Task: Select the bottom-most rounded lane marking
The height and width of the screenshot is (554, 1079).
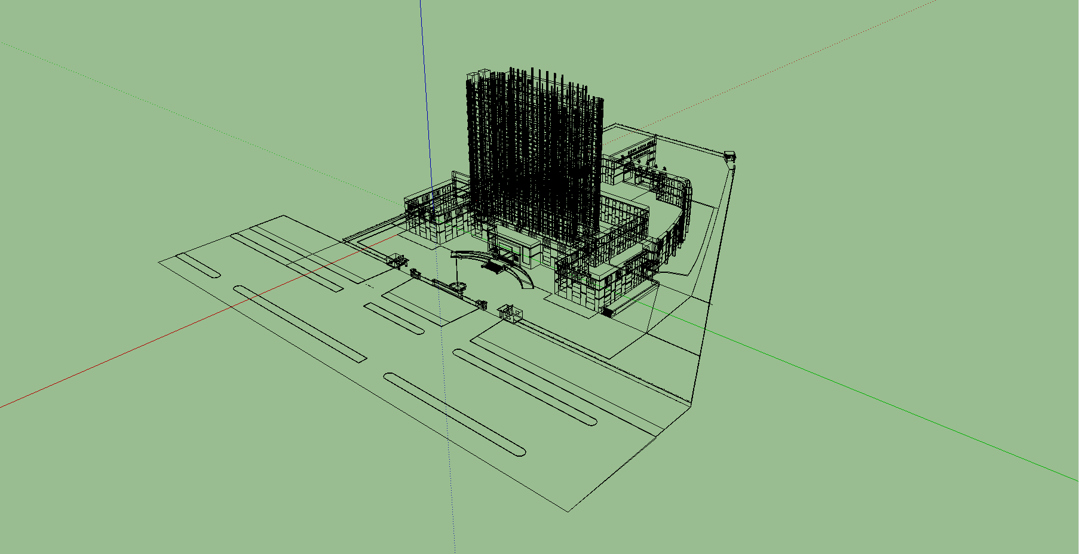Action: [454, 414]
